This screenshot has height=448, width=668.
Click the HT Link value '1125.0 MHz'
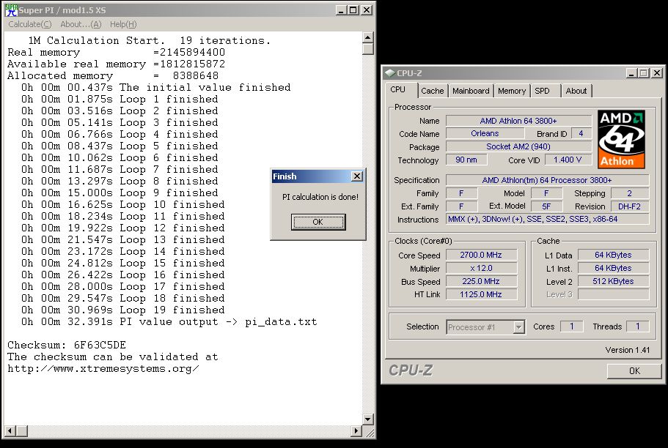(481, 294)
